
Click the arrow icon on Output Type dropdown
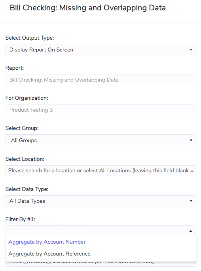(x=191, y=50)
